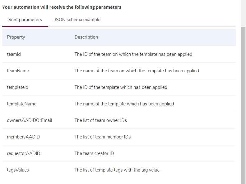Click the team creator ID description
The width and height of the screenshot is (246, 184).
tap(94, 153)
